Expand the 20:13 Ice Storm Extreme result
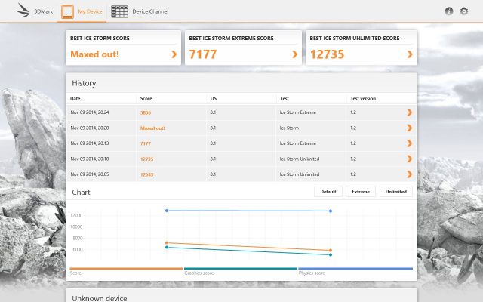The height and width of the screenshot is (302, 483). pos(409,143)
